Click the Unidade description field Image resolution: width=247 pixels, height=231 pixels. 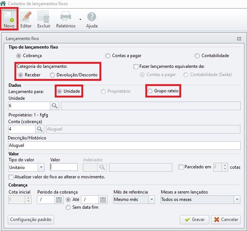coord(151,106)
